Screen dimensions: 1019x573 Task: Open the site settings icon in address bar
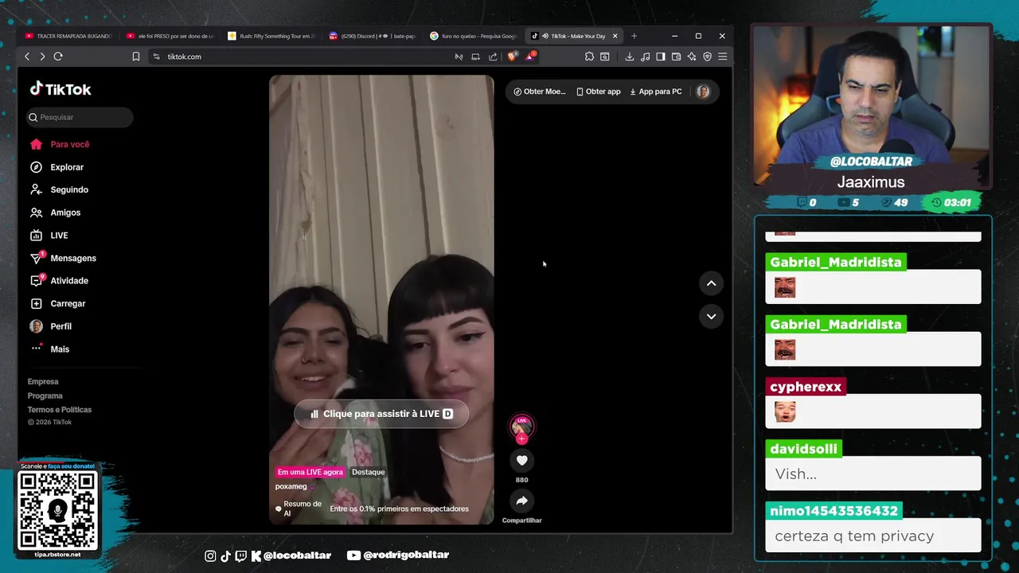156,57
